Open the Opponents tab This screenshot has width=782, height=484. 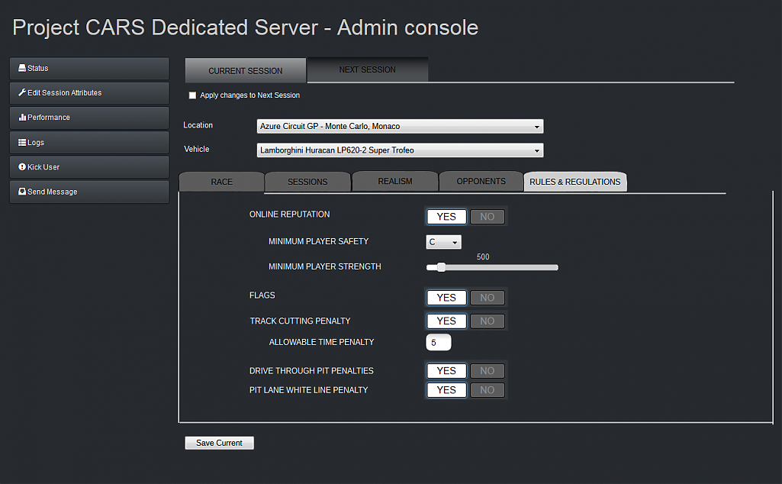coord(481,181)
